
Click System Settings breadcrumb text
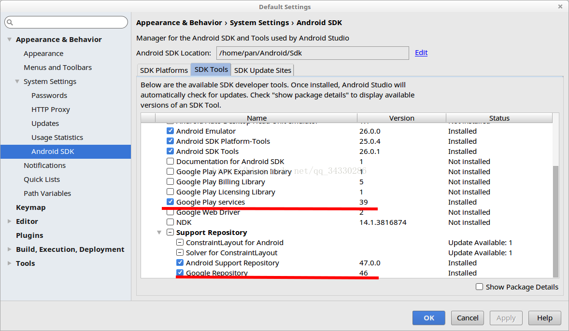[259, 23]
